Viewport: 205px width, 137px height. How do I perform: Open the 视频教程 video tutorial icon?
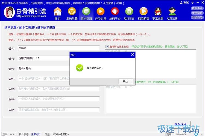[143, 14]
